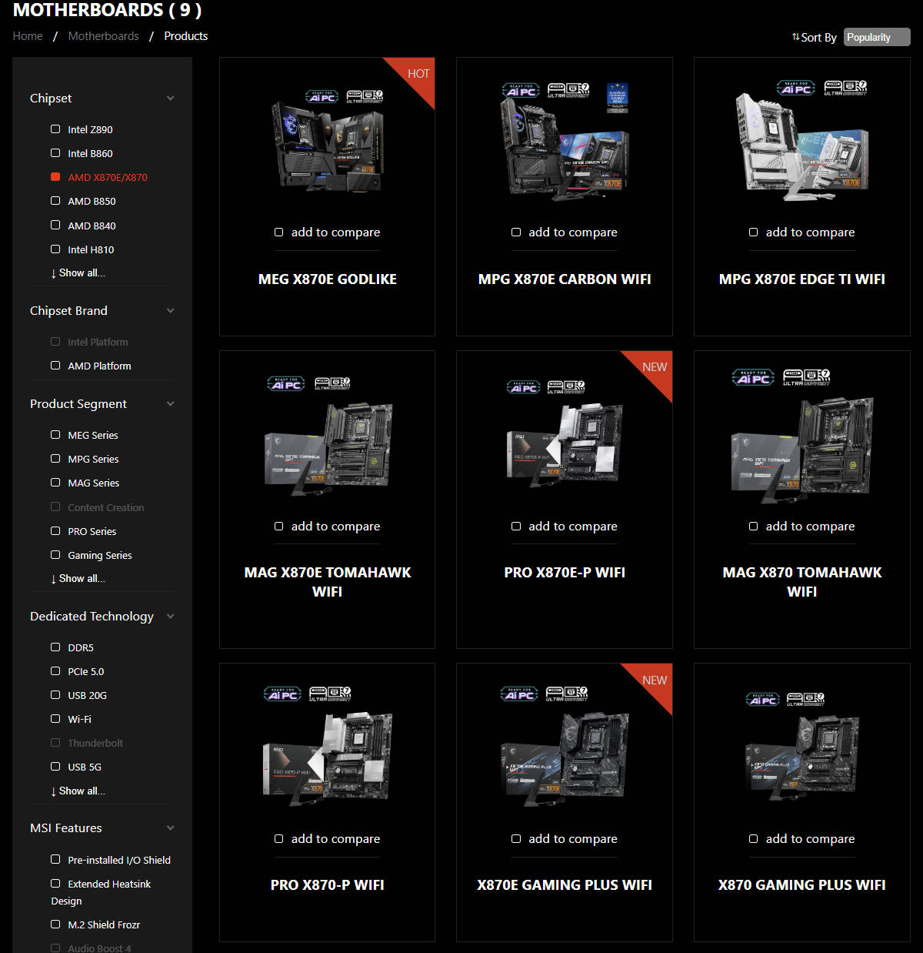Click the Ultra Connect badge on MAG X870 TOMAHAWK WIFI
923x953 pixels.
(x=807, y=376)
